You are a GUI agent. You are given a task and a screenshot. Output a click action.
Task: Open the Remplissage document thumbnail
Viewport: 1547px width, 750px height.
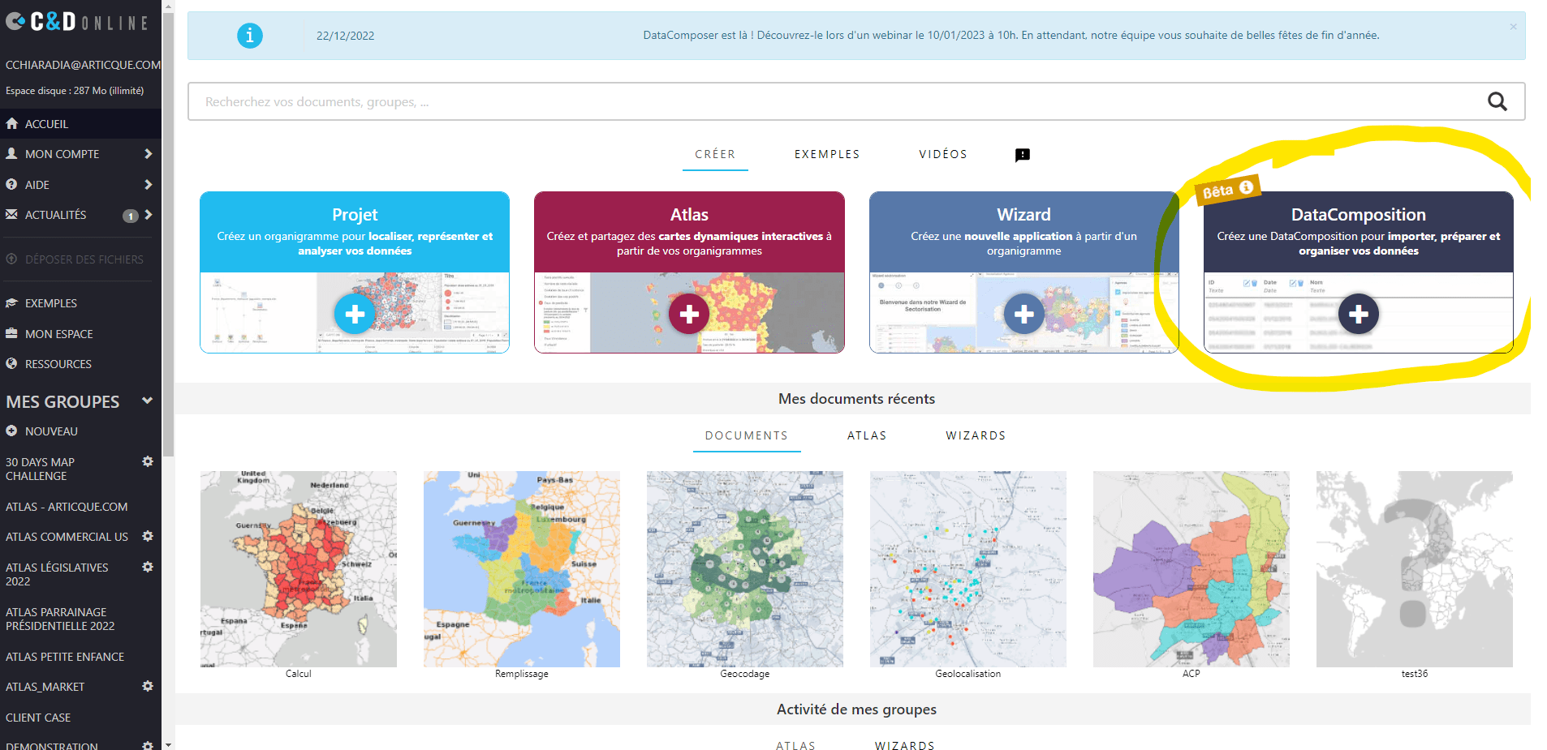[522, 569]
